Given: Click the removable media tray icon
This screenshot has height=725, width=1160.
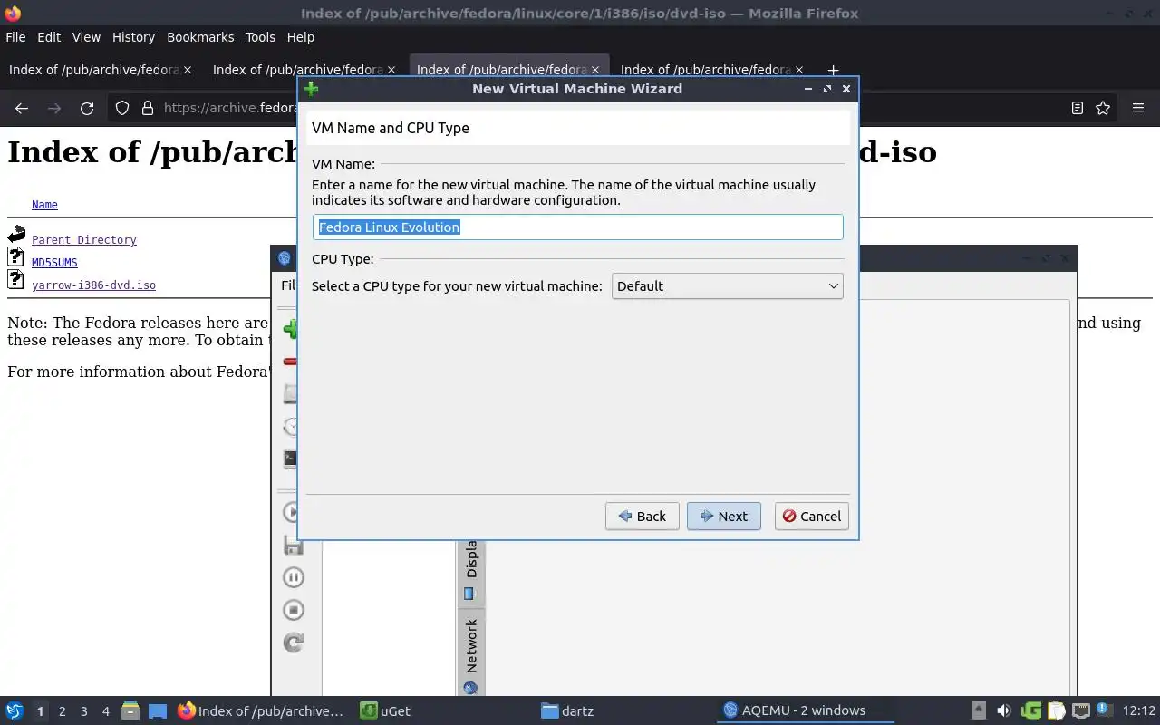Looking at the screenshot, I should 979,711.
